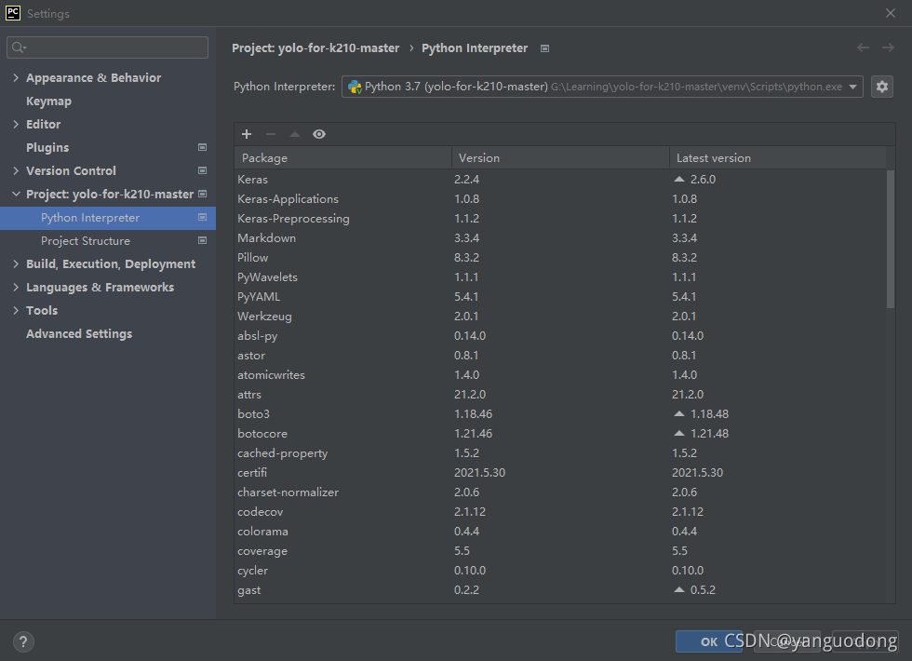Select Keras-Applications package row
Screen dimensions: 912x661
(560, 199)
